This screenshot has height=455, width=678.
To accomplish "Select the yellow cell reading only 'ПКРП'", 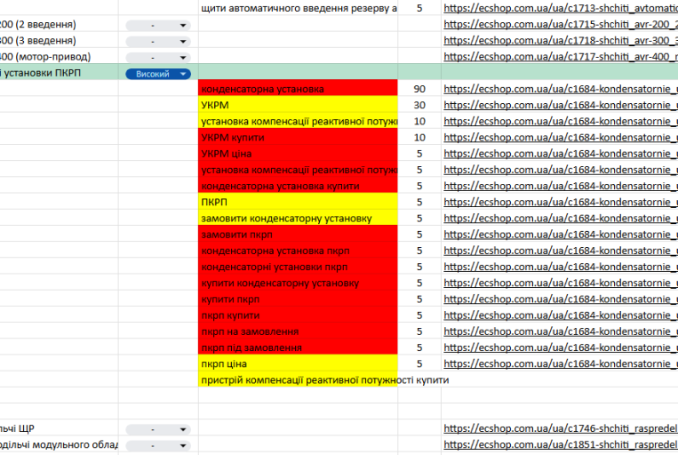I will [x=298, y=202].
